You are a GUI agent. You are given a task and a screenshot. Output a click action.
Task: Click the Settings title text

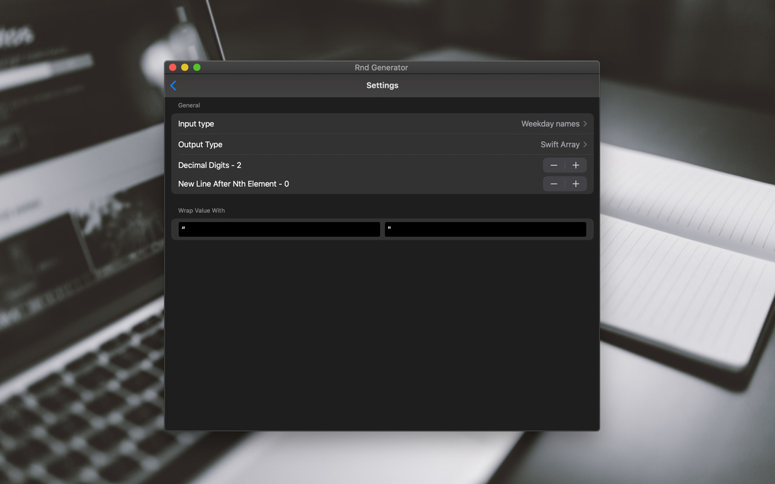(x=382, y=85)
